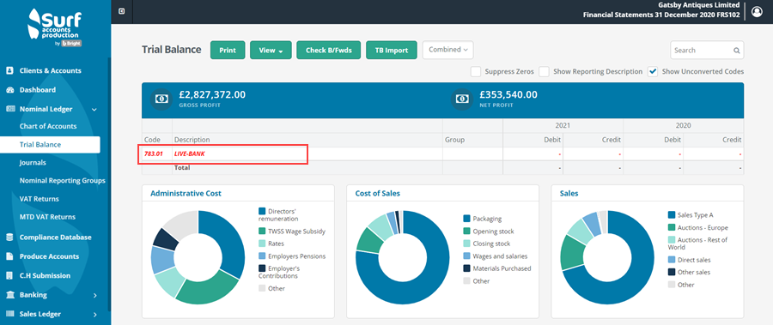Click the Net Profit money icon
773x325 pixels.
(x=462, y=99)
